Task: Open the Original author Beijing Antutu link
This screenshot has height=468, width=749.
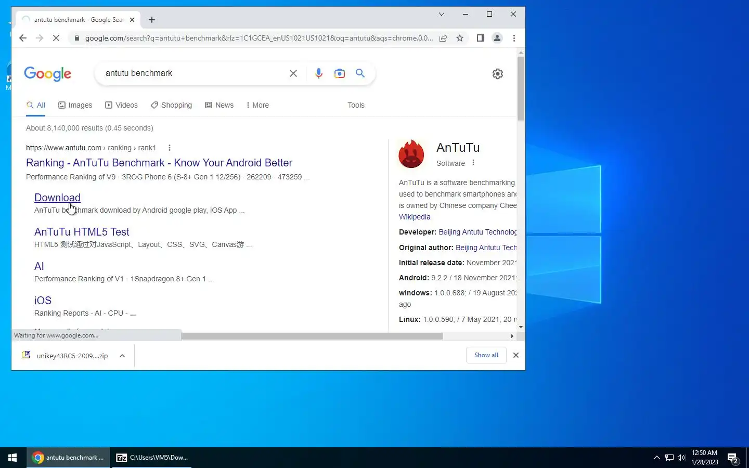Action: [x=486, y=248]
